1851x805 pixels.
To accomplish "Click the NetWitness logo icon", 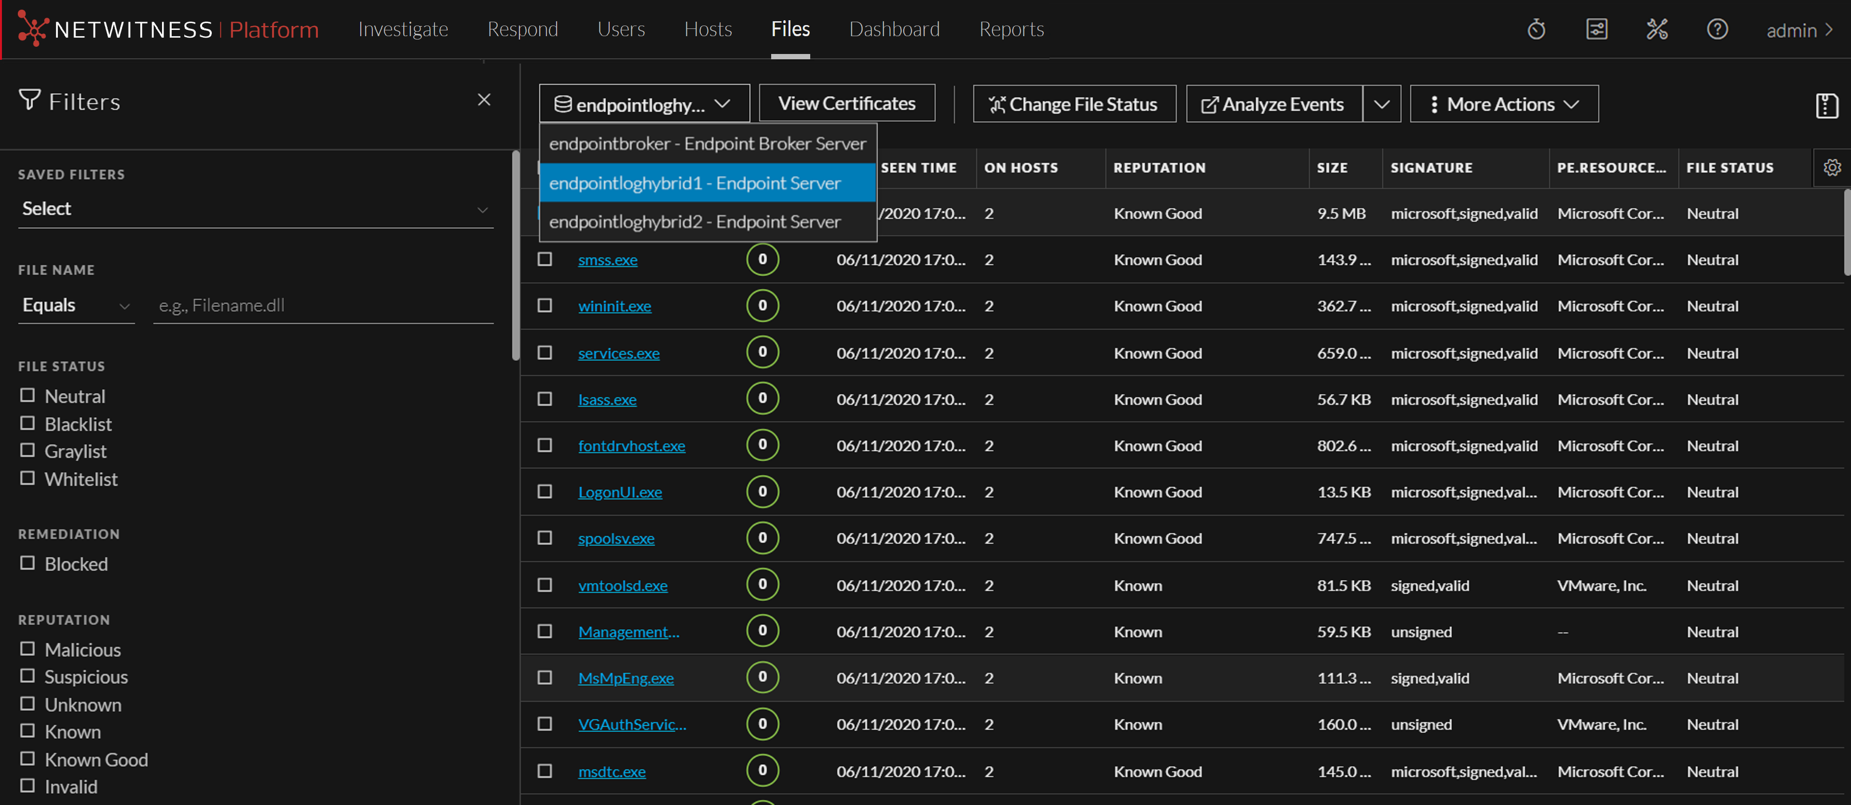I will coord(34,29).
